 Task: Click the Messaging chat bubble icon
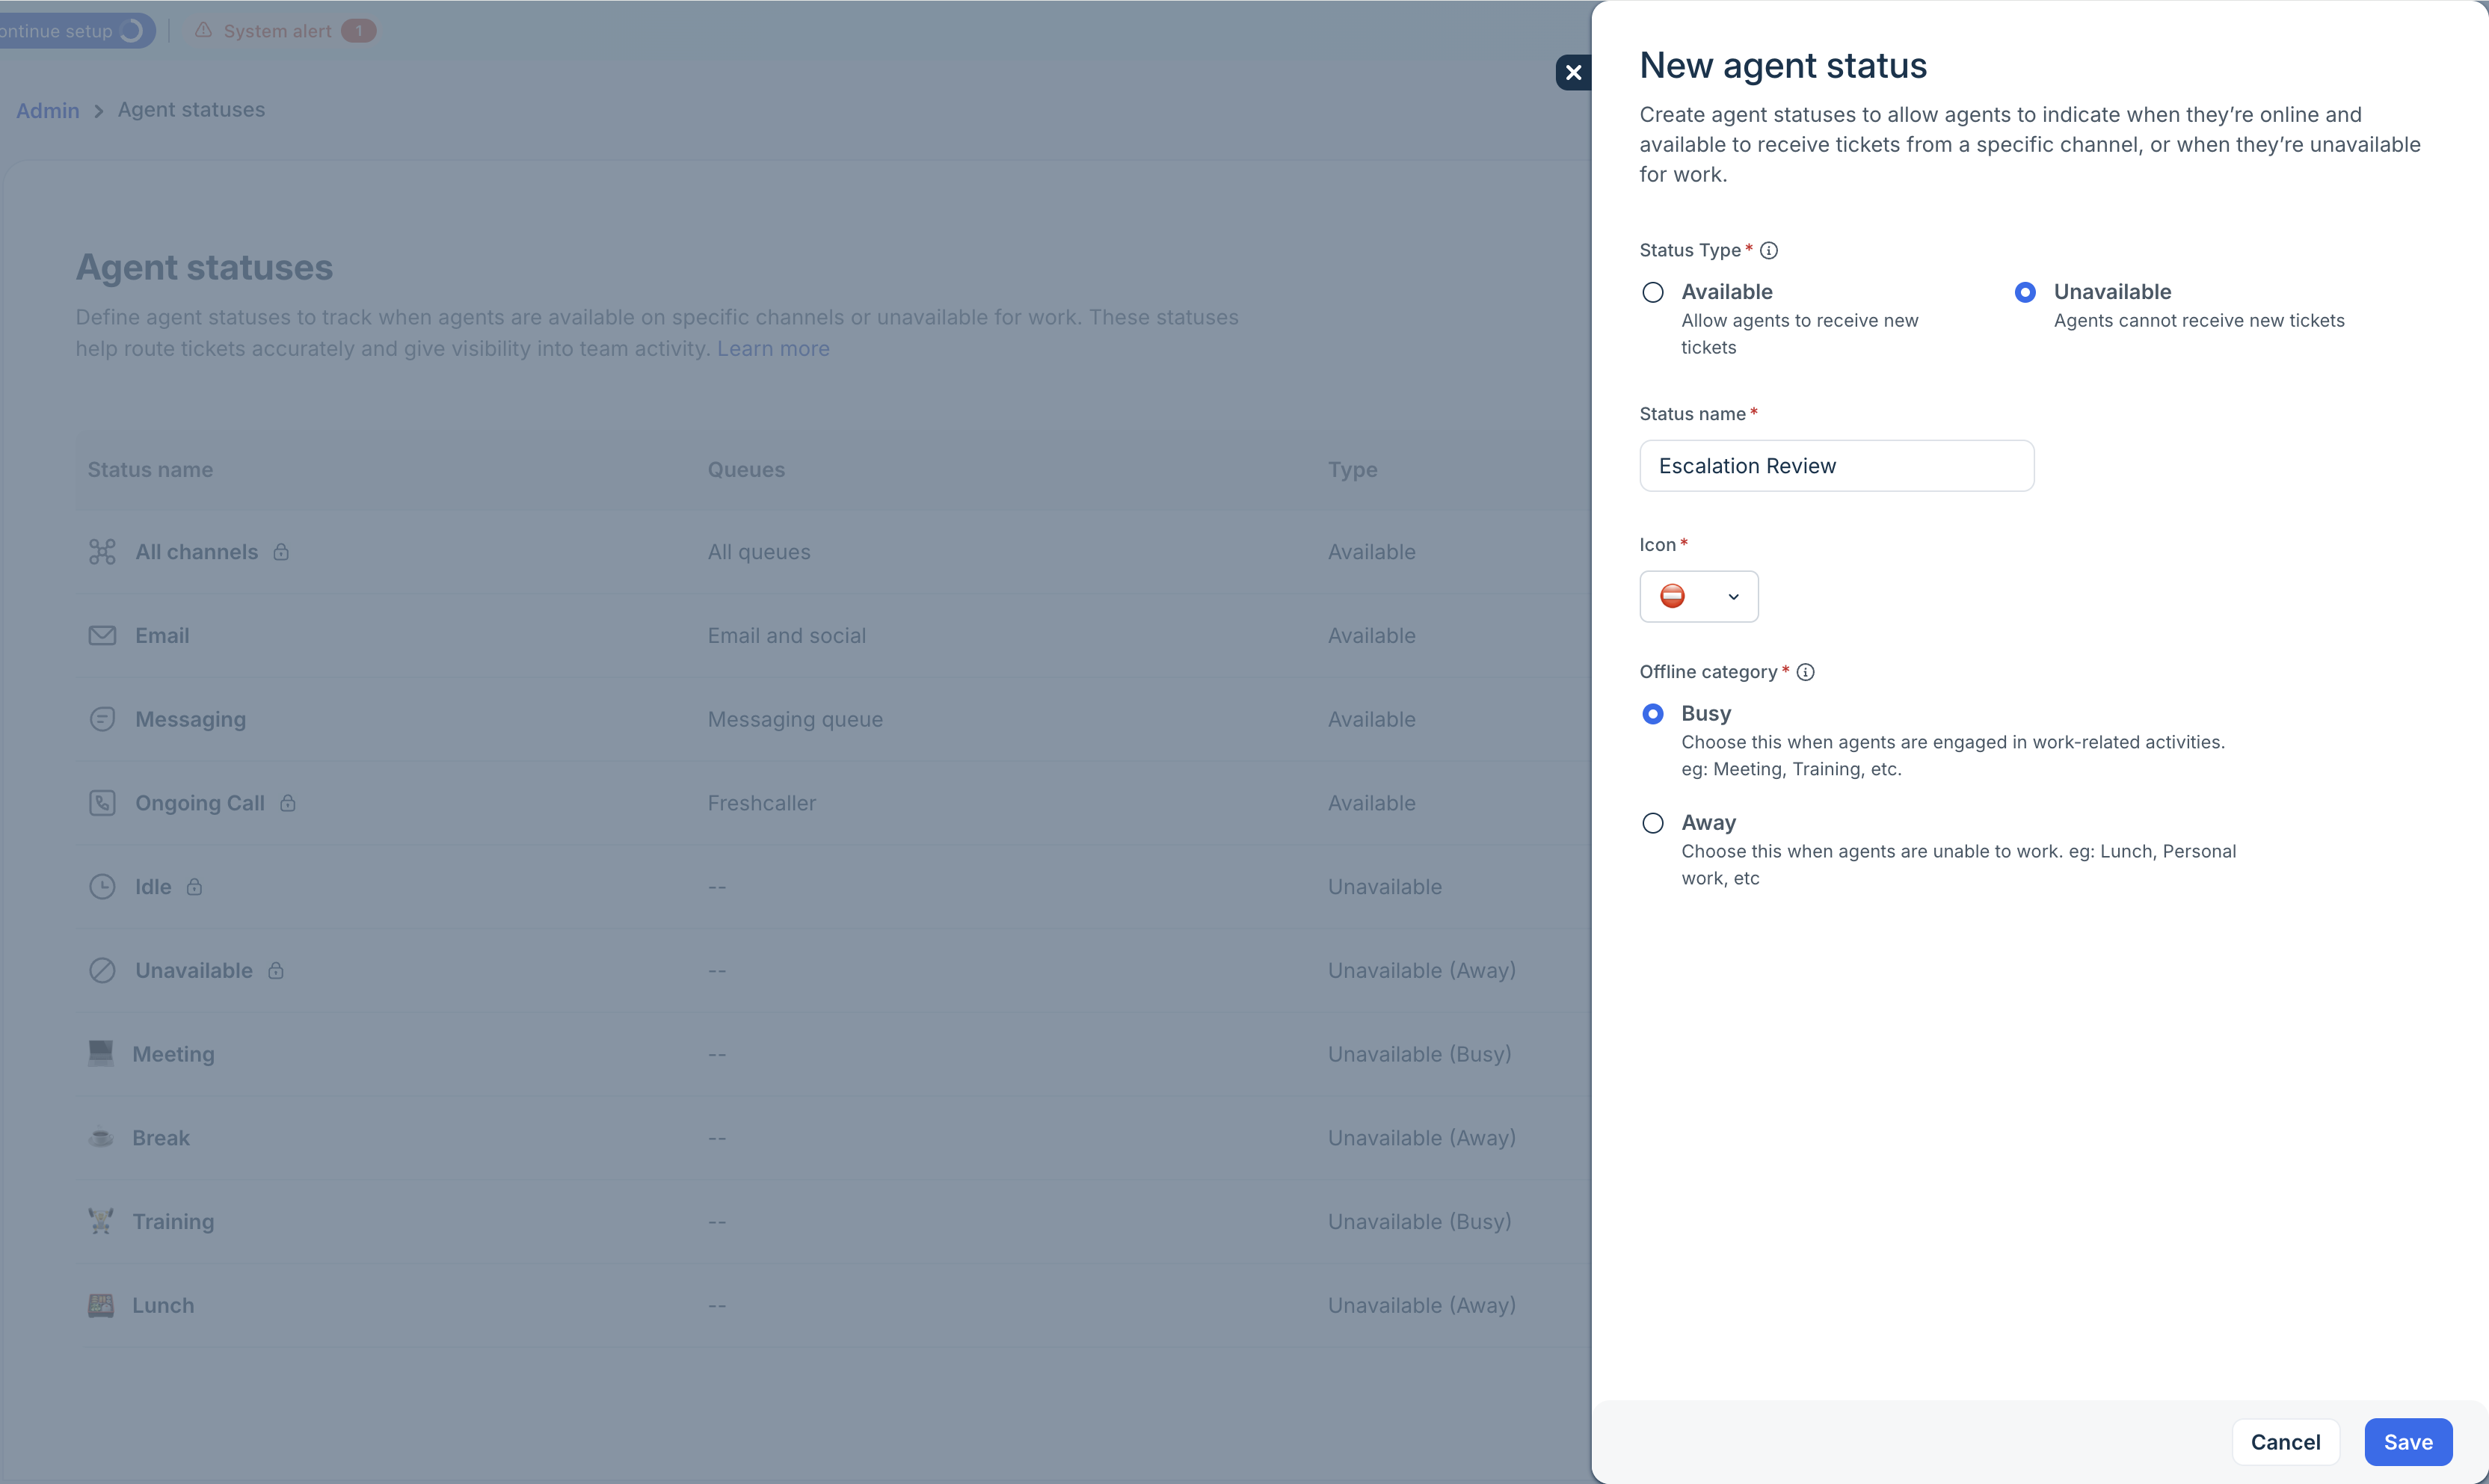[x=102, y=719]
